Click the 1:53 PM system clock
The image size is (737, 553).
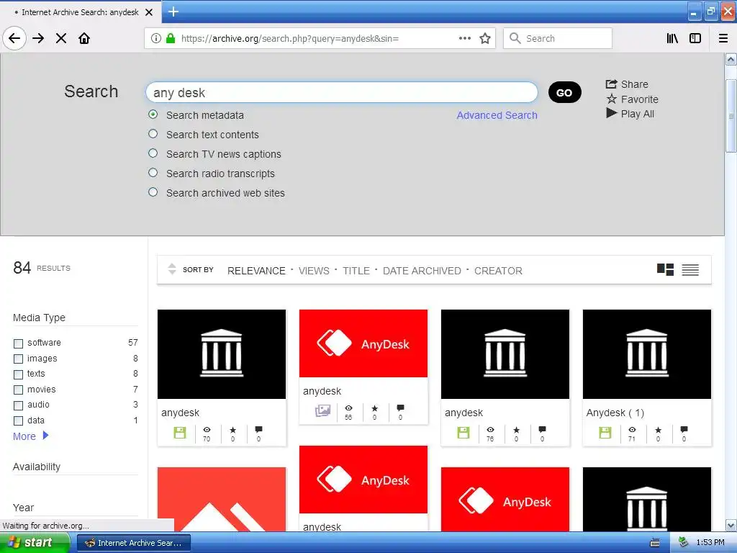tap(710, 543)
